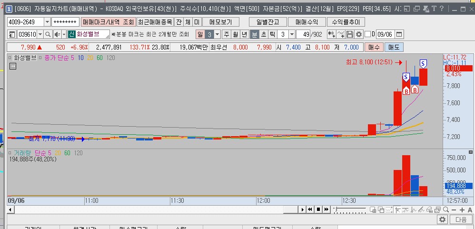Select the 잔 tab button
475x229 pixels.
[179, 22]
